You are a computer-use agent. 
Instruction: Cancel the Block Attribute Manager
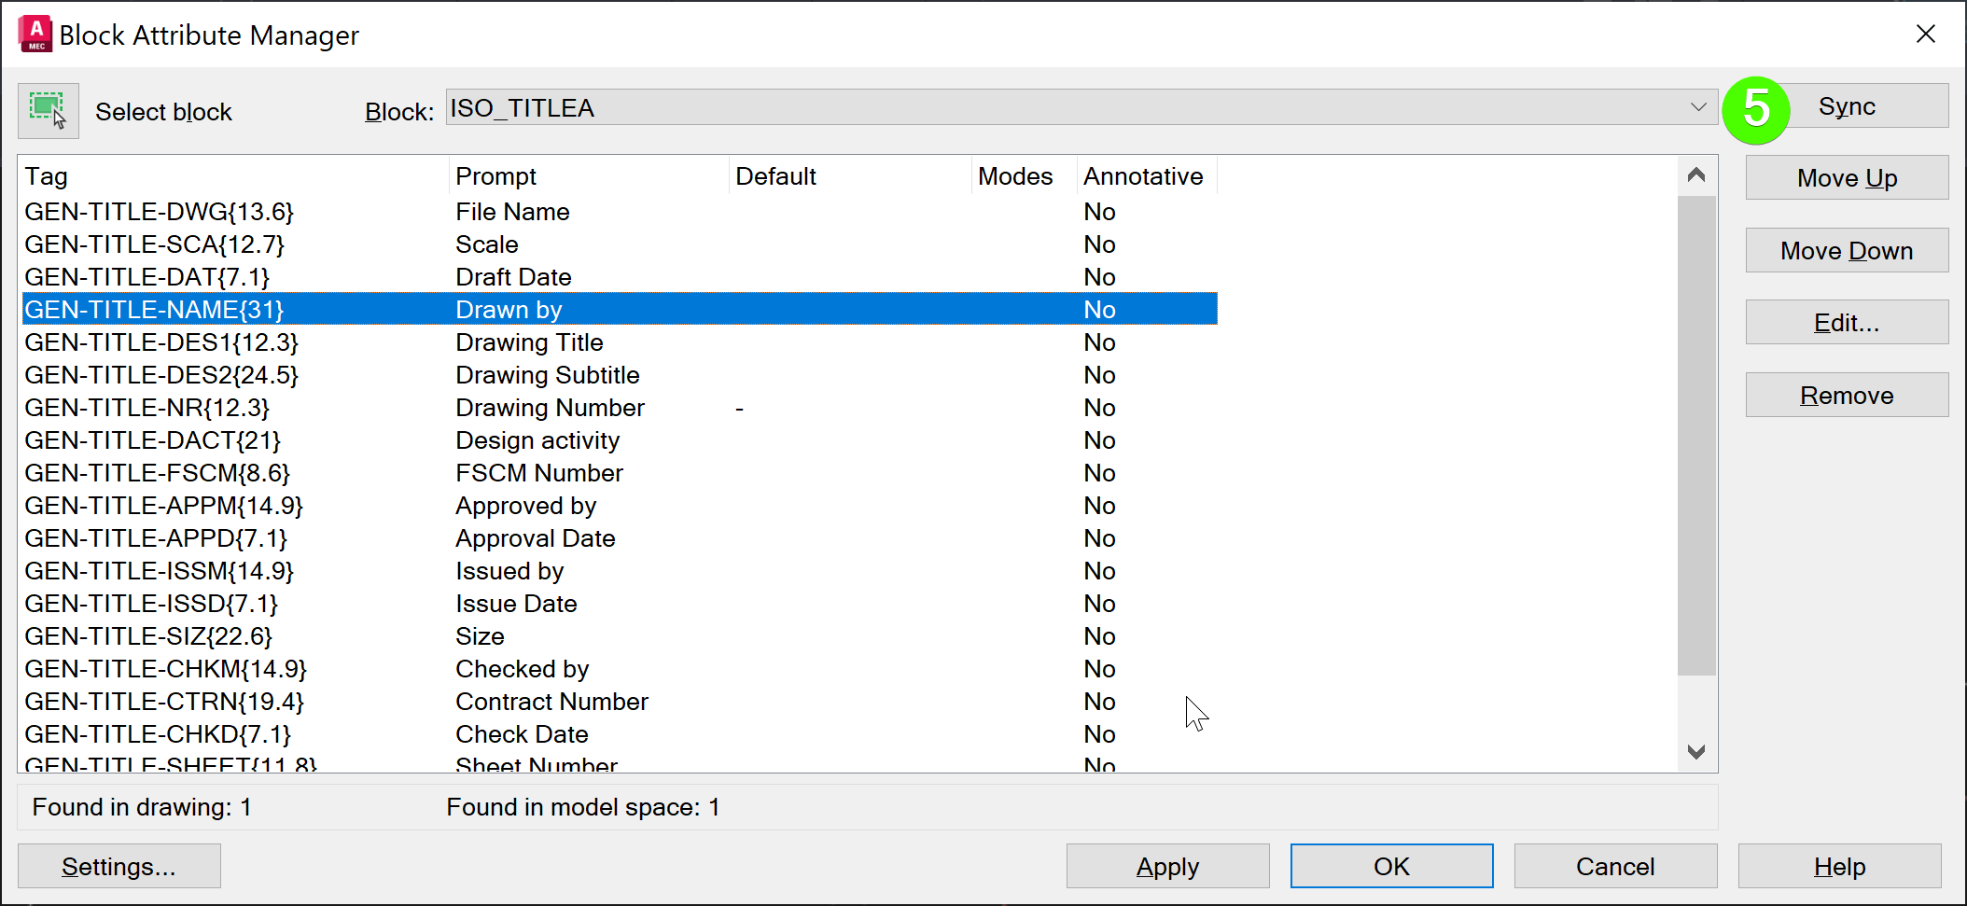click(1615, 867)
